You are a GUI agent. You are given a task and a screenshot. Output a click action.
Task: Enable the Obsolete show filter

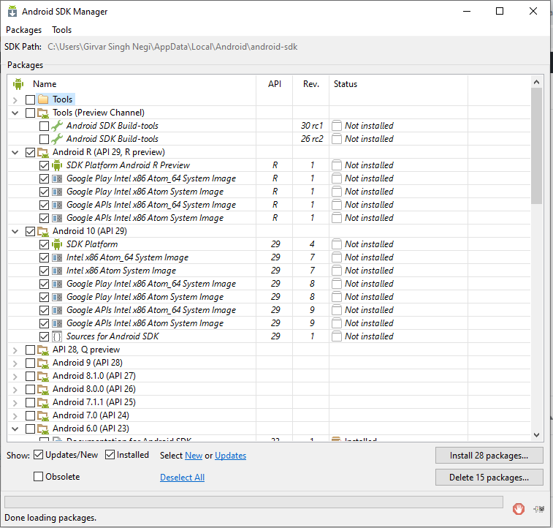coord(38,477)
